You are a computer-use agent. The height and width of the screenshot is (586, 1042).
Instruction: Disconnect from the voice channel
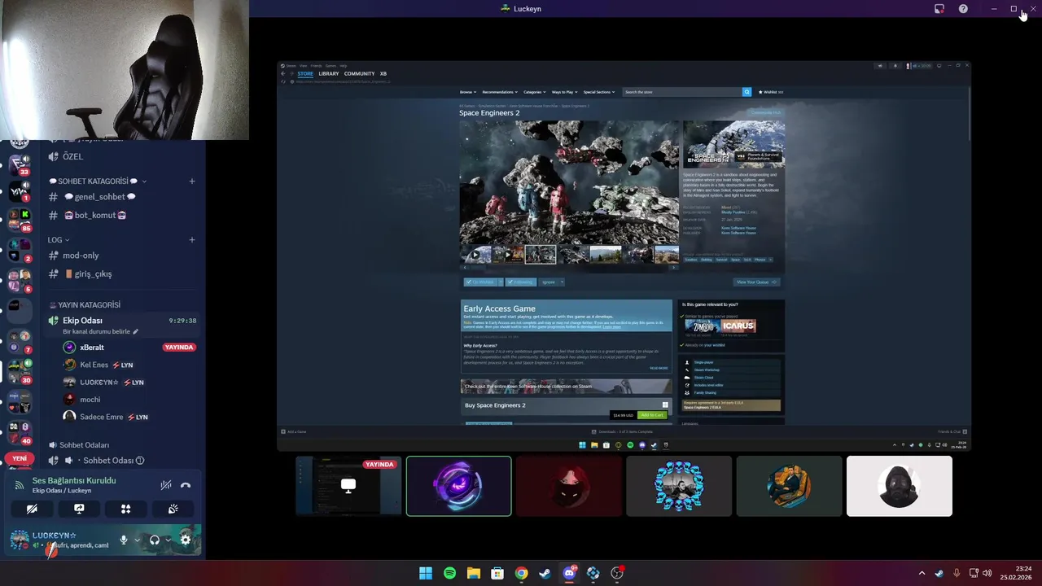coord(186,485)
